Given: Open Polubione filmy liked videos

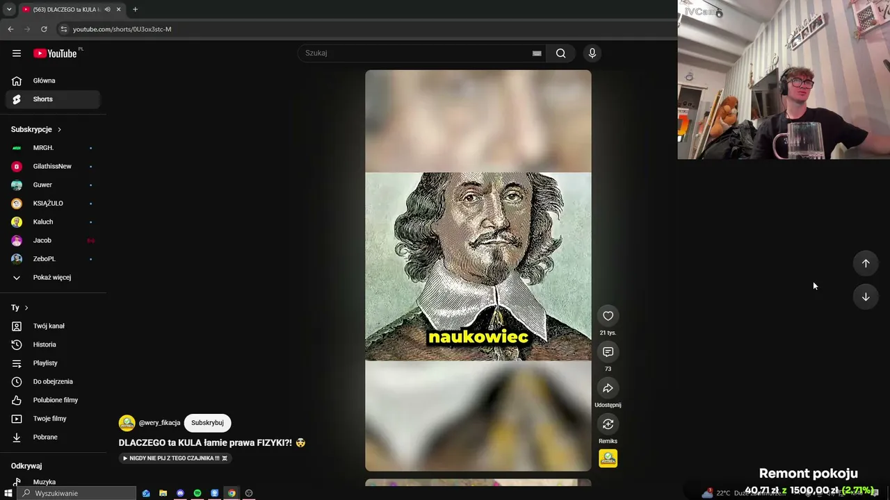Looking at the screenshot, I should 53,400.
